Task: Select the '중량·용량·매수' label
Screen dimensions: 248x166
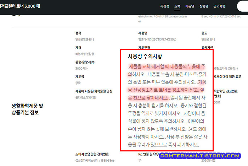Action: tap(85, 62)
